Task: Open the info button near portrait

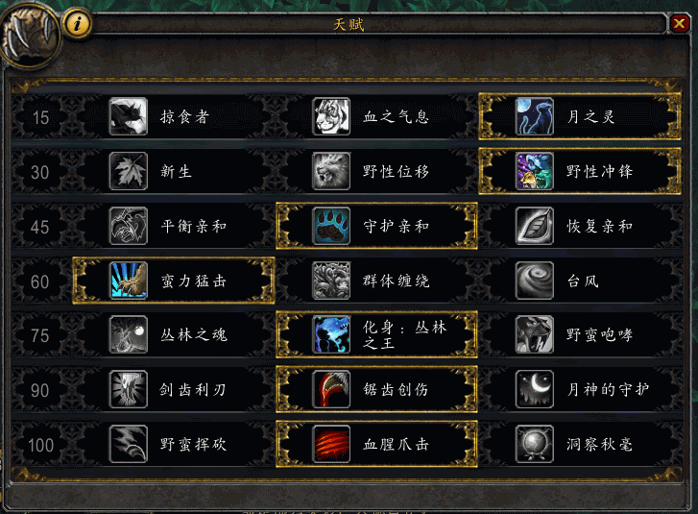Action: [x=78, y=24]
